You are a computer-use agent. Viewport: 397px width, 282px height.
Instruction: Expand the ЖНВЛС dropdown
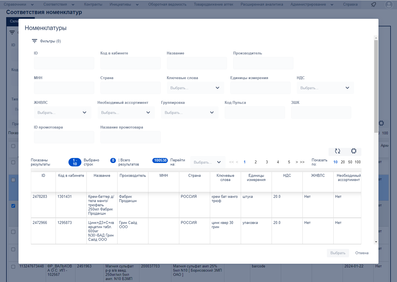pyautogui.click(x=62, y=113)
